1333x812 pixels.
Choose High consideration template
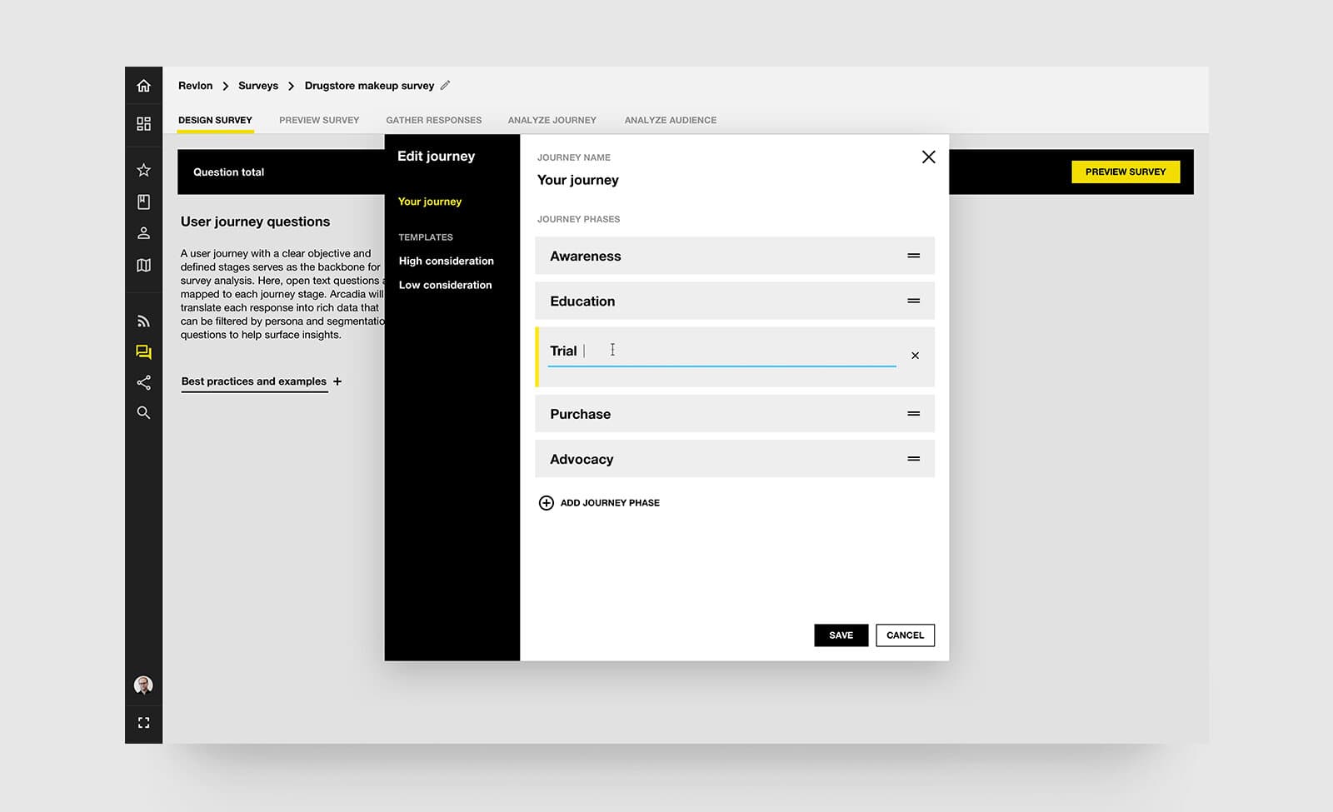tap(446, 261)
